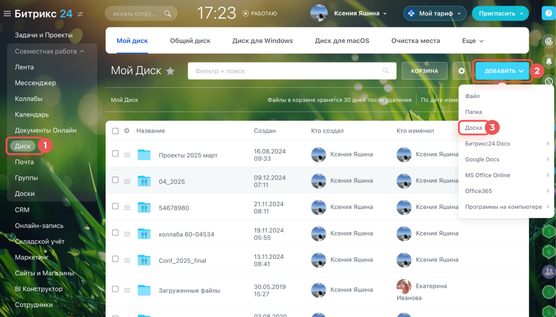Open Диск in the left menu

[x=23, y=146]
